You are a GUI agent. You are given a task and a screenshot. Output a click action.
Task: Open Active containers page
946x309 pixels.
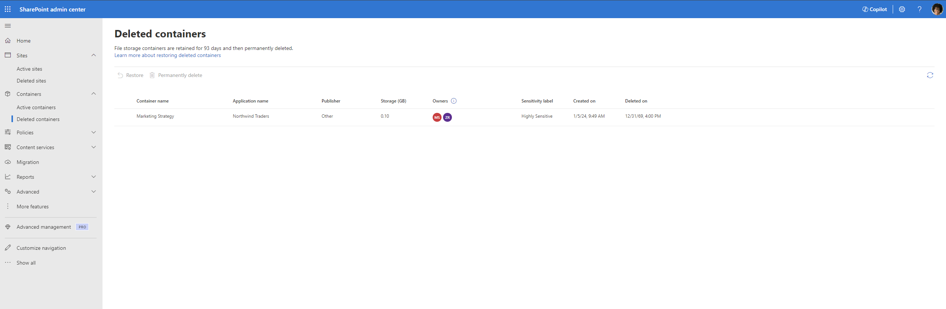[x=36, y=107]
